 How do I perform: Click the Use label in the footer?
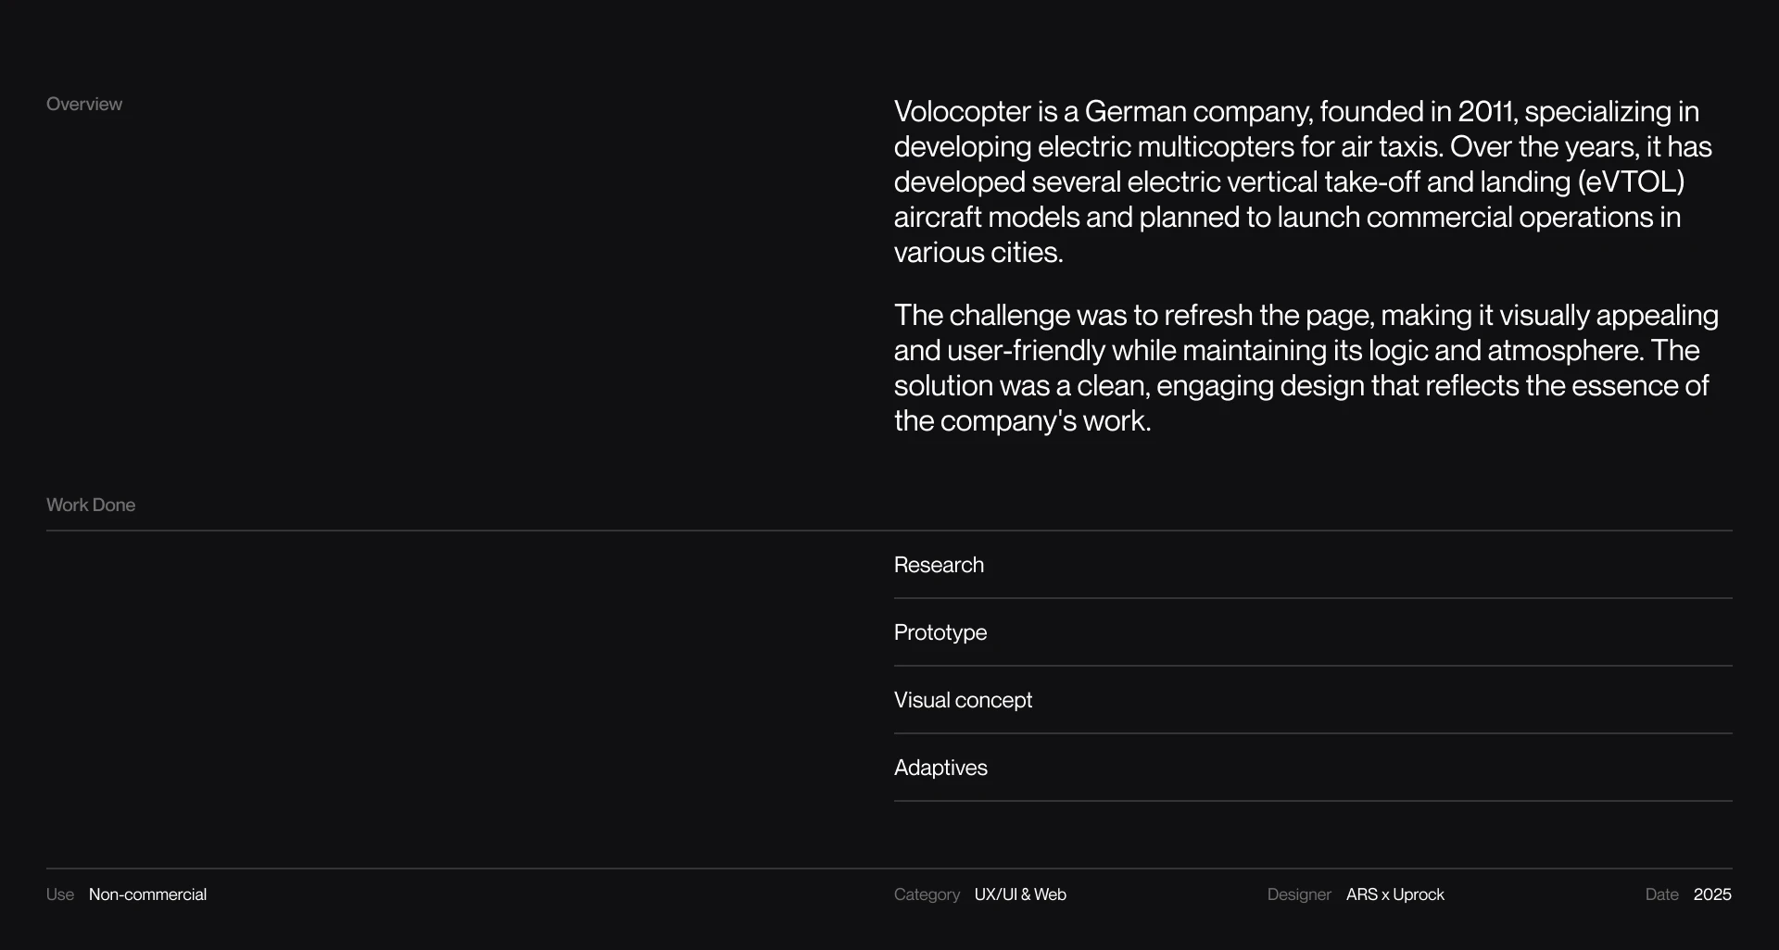[60, 894]
